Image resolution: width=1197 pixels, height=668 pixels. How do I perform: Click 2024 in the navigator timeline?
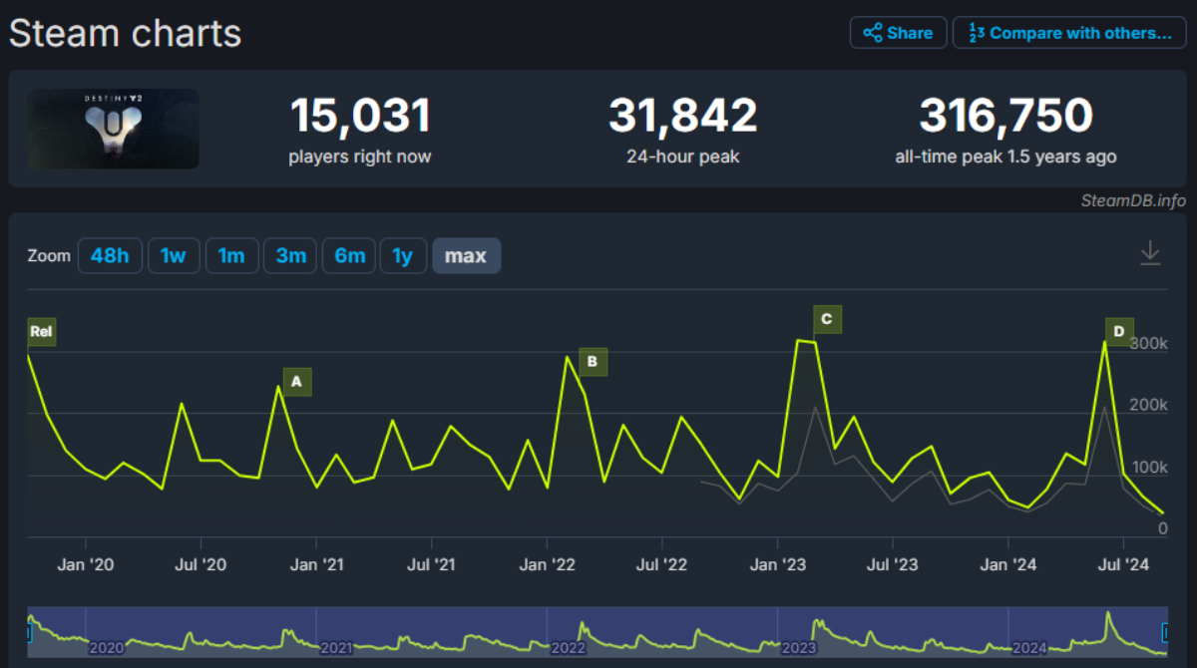point(1028,648)
